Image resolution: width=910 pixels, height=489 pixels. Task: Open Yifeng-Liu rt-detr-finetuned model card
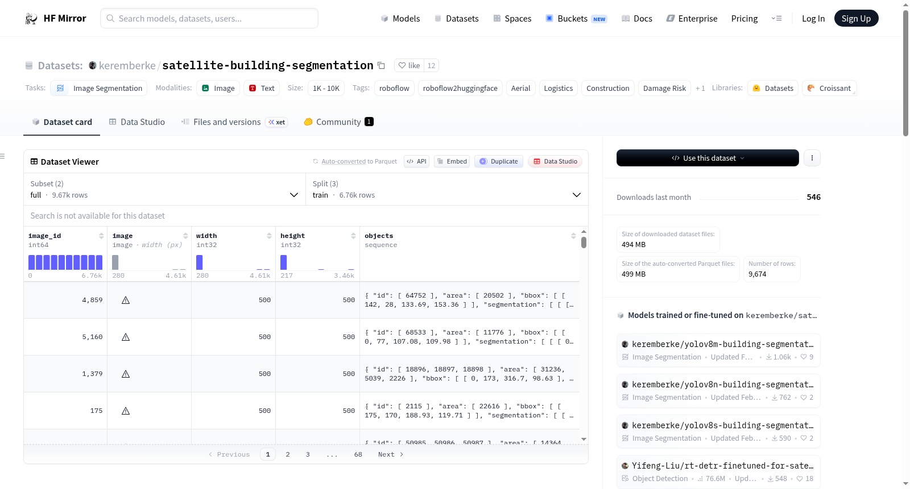coord(718,472)
